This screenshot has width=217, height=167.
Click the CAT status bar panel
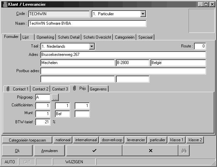pos(27,162)
